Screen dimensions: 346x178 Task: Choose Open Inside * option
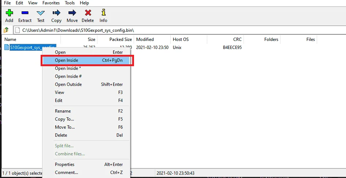[x=86, y=68]
